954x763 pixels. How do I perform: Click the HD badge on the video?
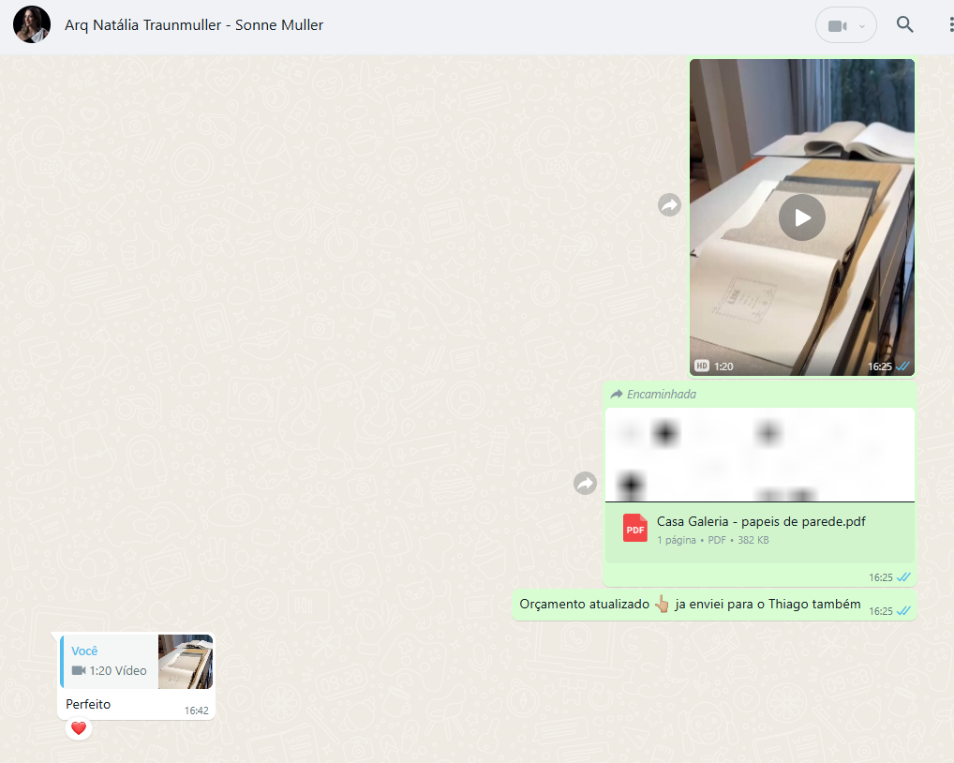(702, 366)
